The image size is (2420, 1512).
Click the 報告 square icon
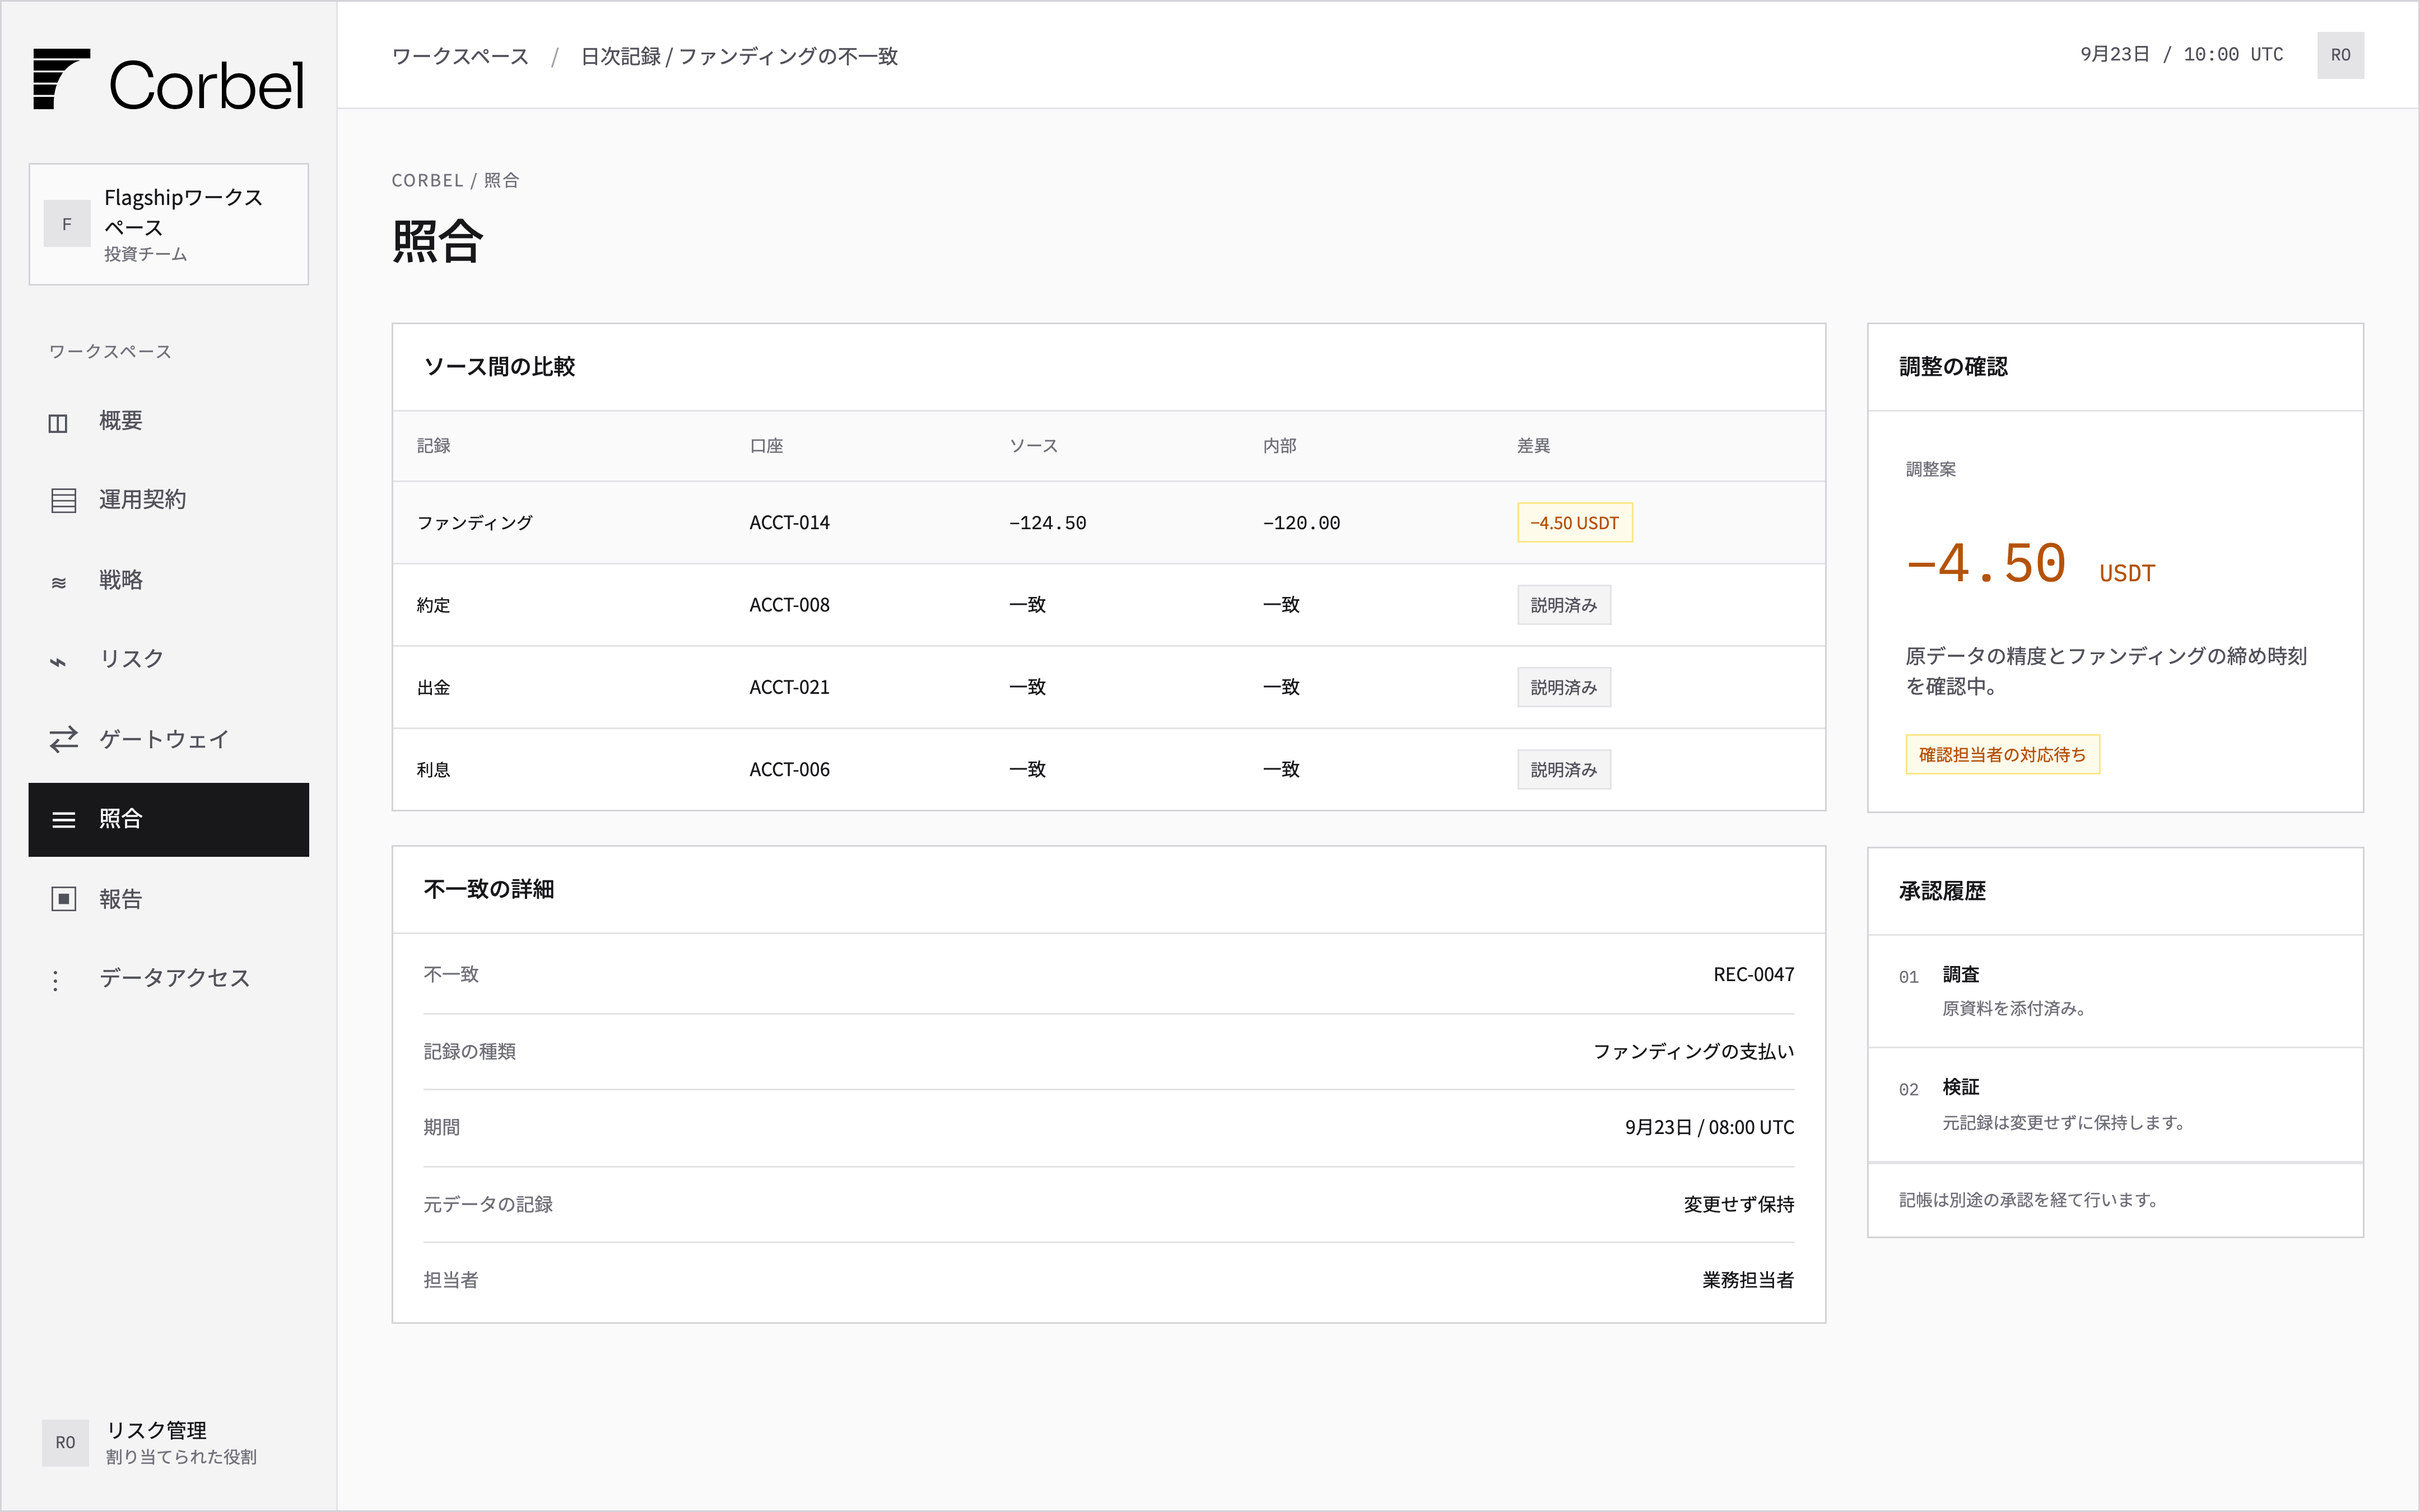[x=63, y=899]
